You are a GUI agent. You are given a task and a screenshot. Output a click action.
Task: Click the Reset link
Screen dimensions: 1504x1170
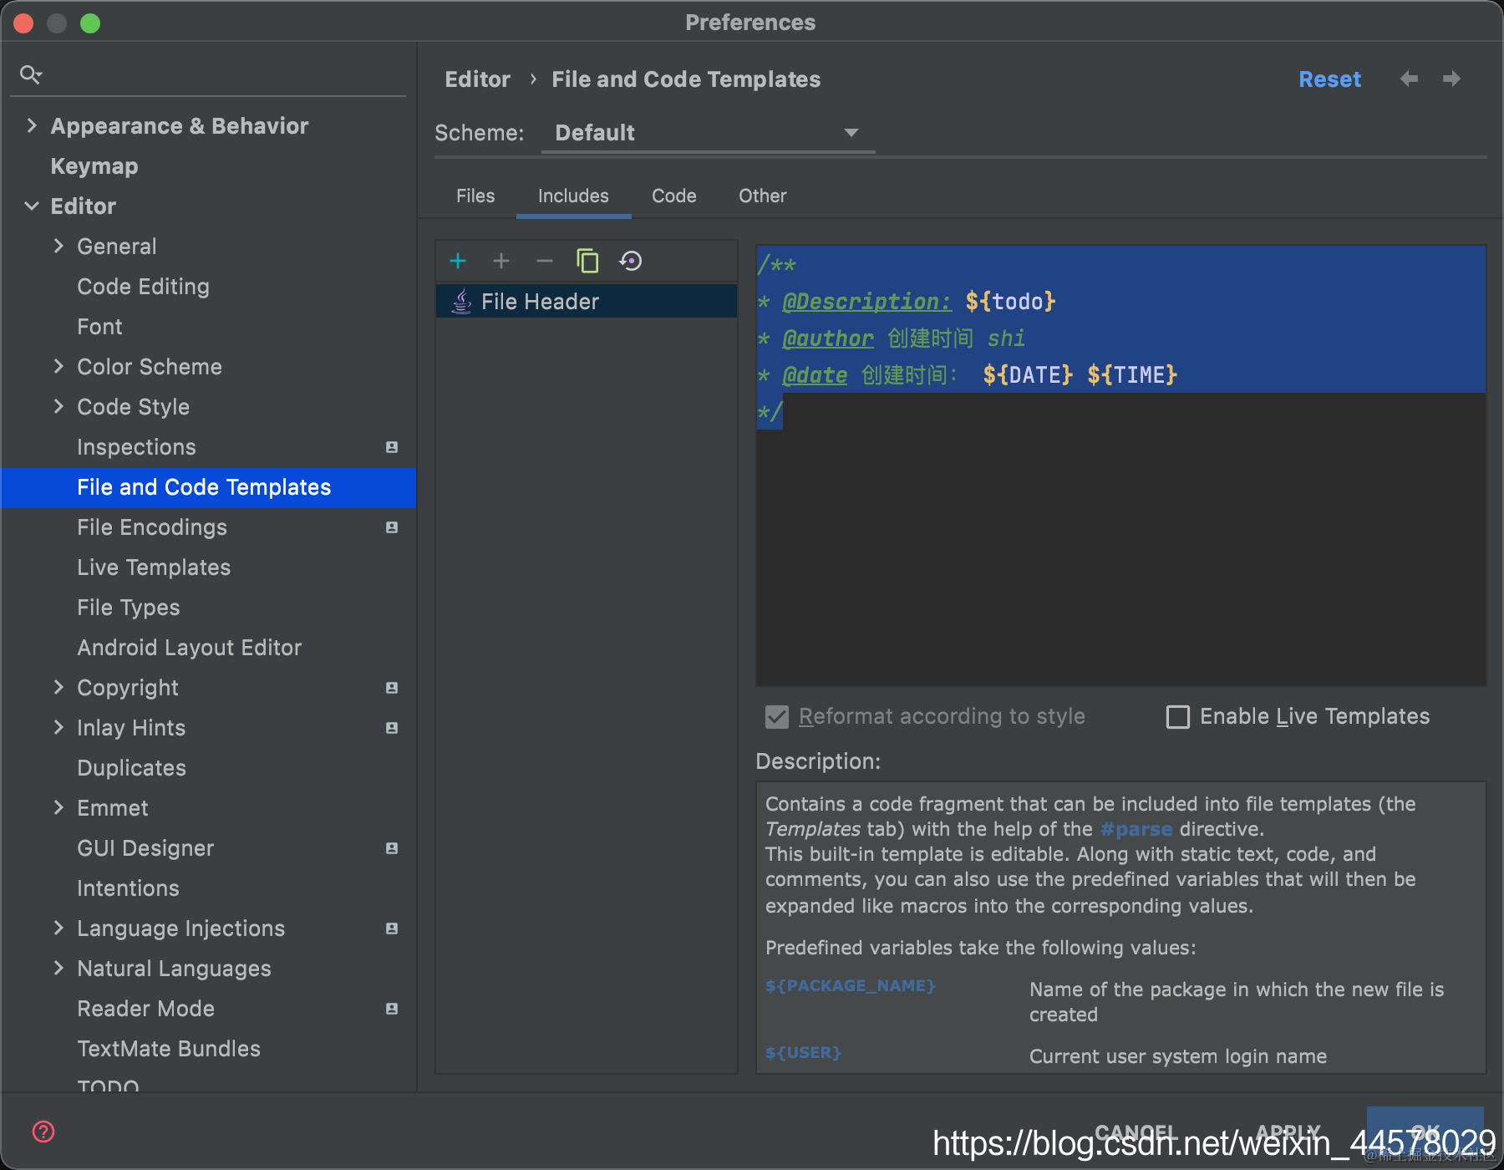[x=1329, y=79]
